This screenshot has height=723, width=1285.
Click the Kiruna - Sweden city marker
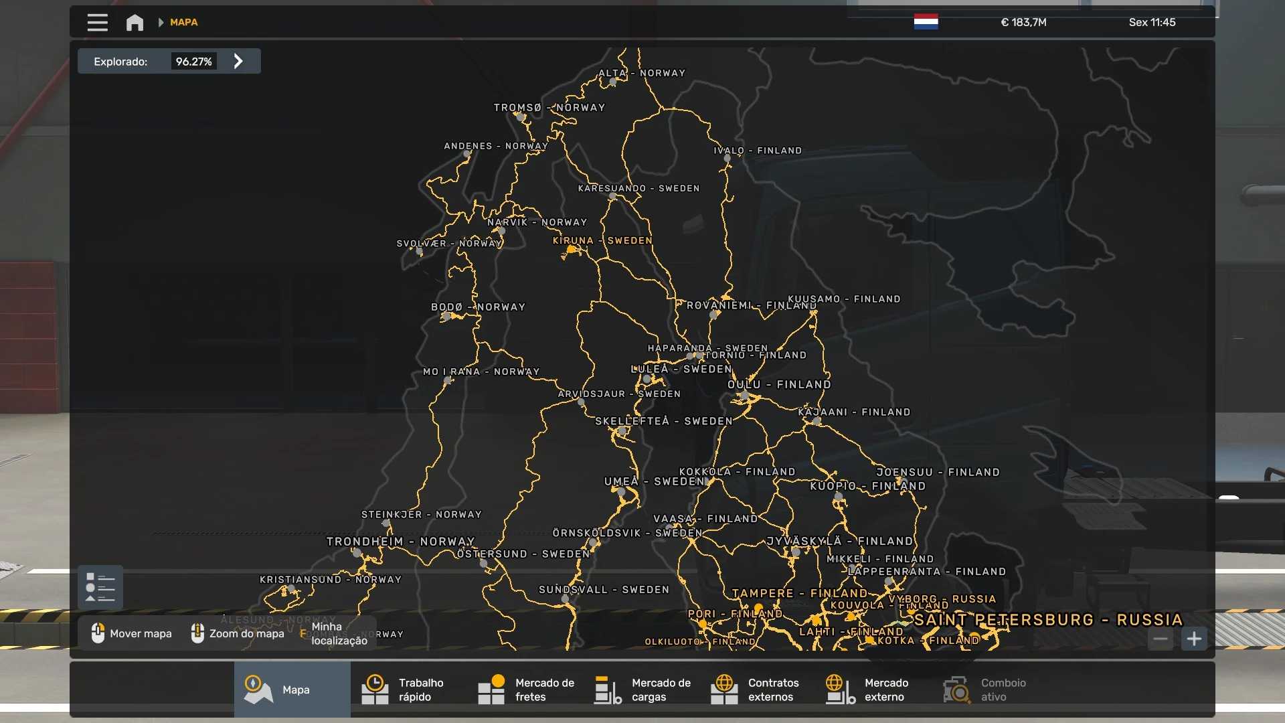tap(571, 250)
